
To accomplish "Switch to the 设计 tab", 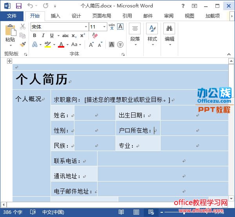I will click(x=76, y=16).
